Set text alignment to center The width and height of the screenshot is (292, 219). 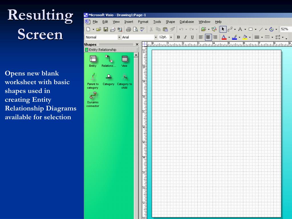(208, 37)
